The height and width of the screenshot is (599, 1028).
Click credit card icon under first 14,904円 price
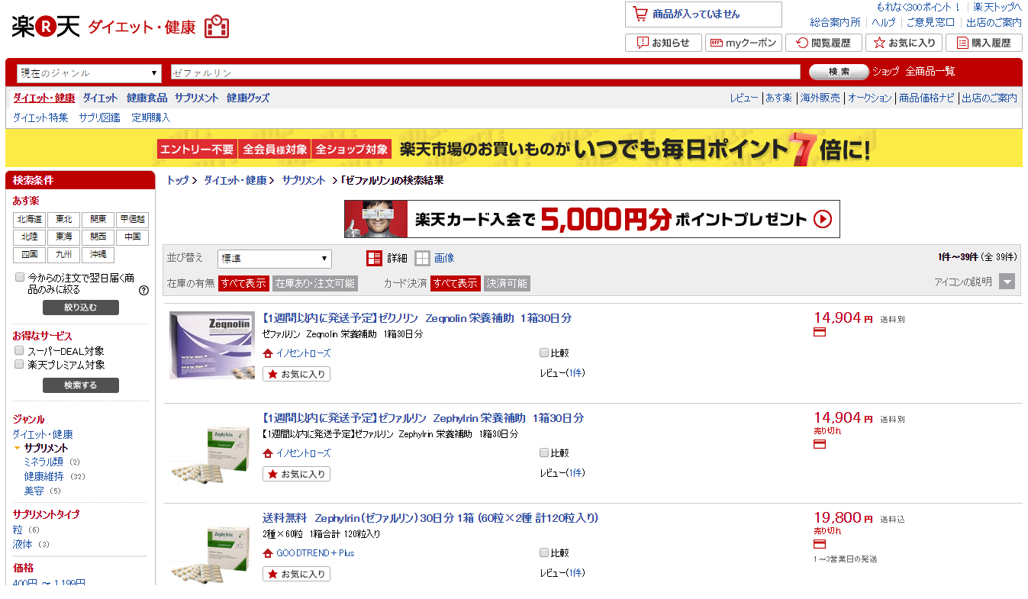pyautogui.click(x=820, y=332)
